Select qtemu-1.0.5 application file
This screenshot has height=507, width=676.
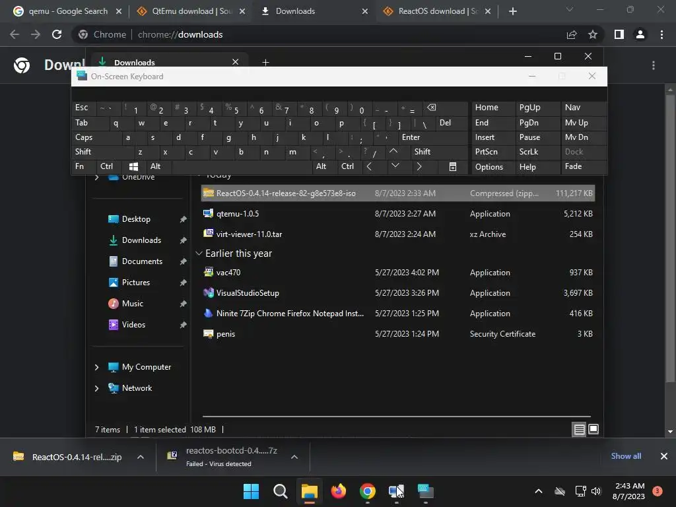(x=398, y=214)
